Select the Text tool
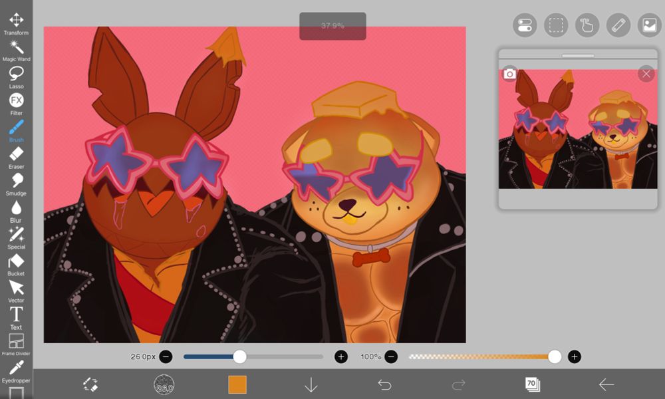665x399 pixels. coord(16,319)
